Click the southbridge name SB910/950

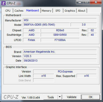[60, 35]
